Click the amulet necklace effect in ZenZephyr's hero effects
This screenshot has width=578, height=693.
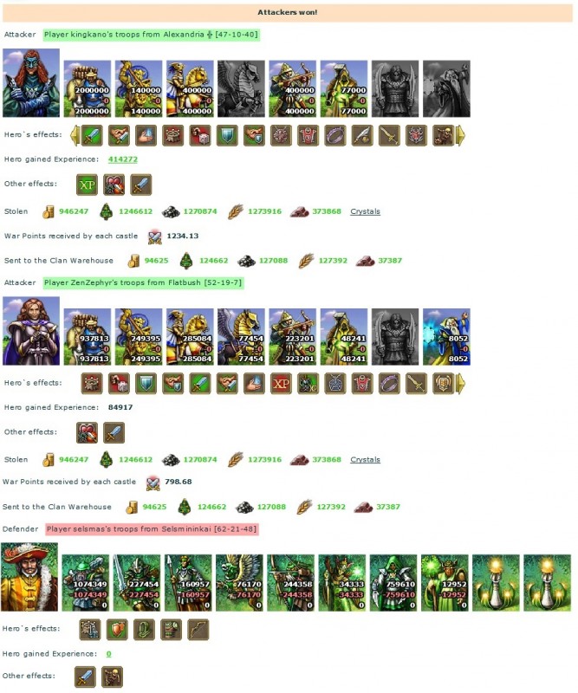point(335,384)
